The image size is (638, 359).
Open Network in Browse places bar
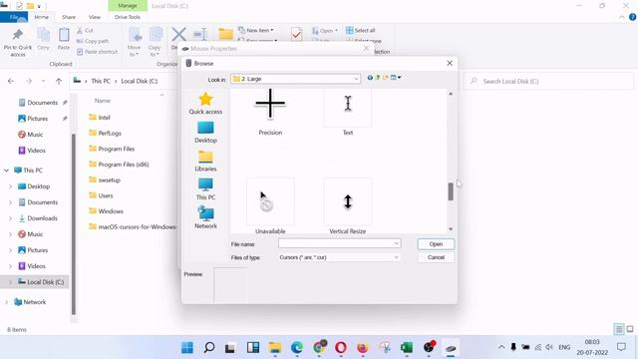tap(205, 217)
